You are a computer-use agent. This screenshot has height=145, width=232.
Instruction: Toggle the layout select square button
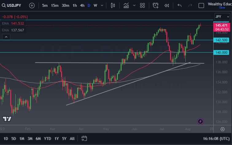point(201,6)
